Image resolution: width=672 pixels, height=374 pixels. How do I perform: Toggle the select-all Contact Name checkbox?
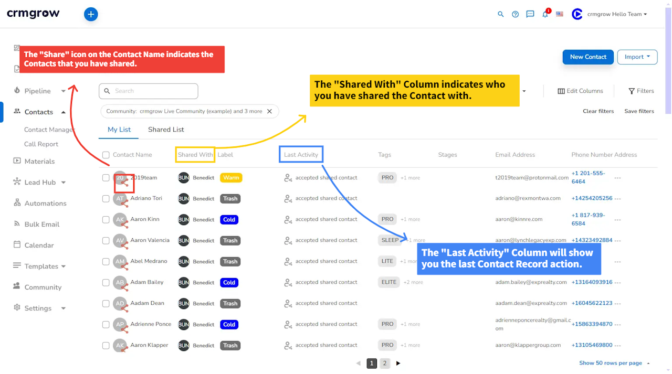pyautogui.click(x=106, y=155)
